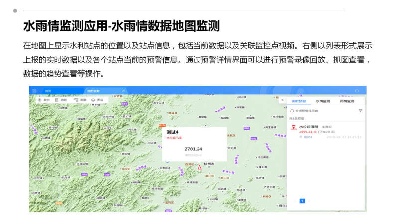Switch to the 水情监测 tab
Image resolution: width=399 pixels, height=224 pixels.
pos(323,101)
